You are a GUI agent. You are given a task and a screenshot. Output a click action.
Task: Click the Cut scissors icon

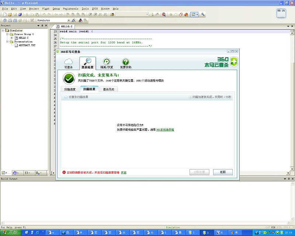click(27, 14)
